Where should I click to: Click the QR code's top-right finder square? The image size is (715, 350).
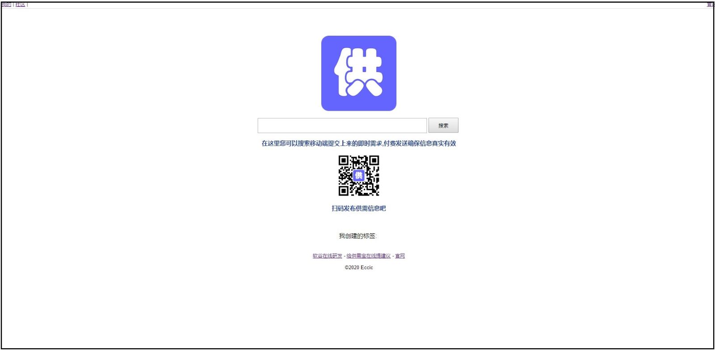374,160
